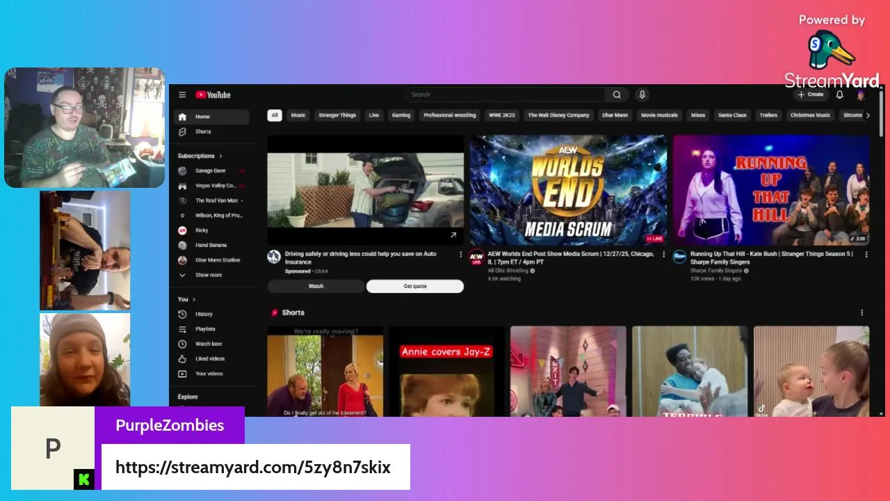
Task: Open Playlists under You
Action: [211, 329]
